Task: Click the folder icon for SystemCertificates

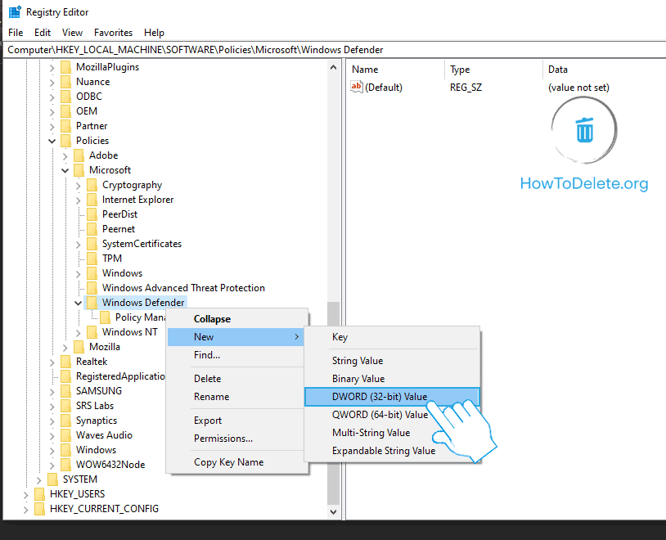Action: tap(92, 243)
